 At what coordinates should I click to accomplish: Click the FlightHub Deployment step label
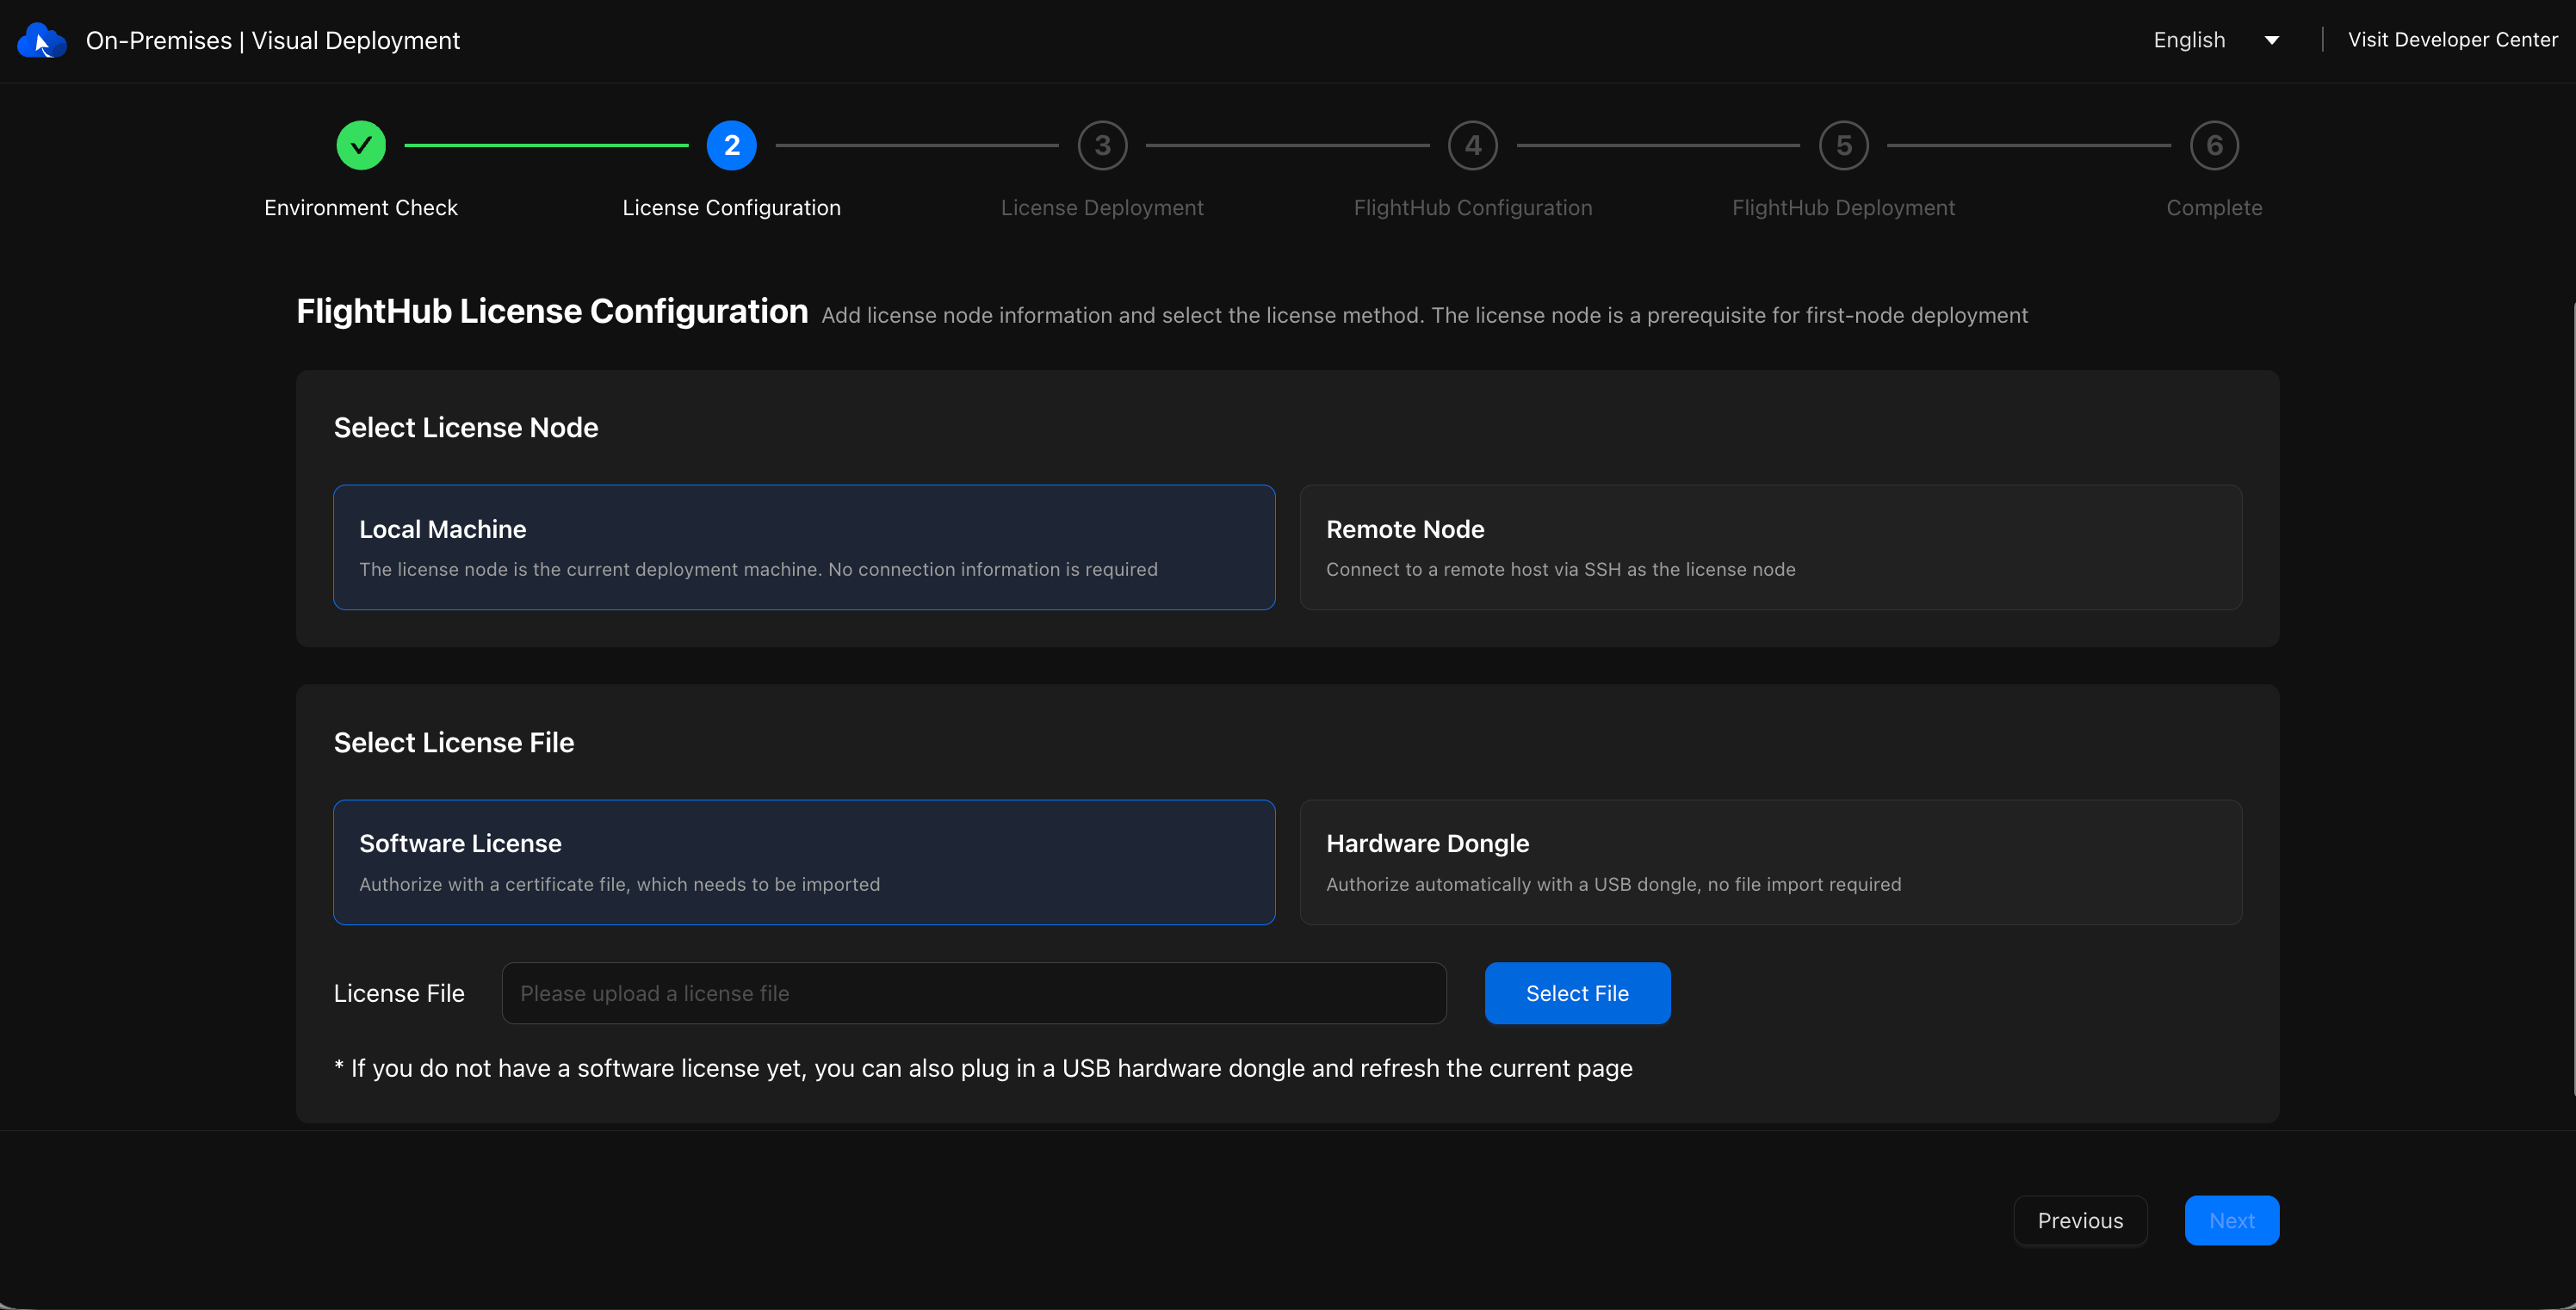tap(1843, 208)
